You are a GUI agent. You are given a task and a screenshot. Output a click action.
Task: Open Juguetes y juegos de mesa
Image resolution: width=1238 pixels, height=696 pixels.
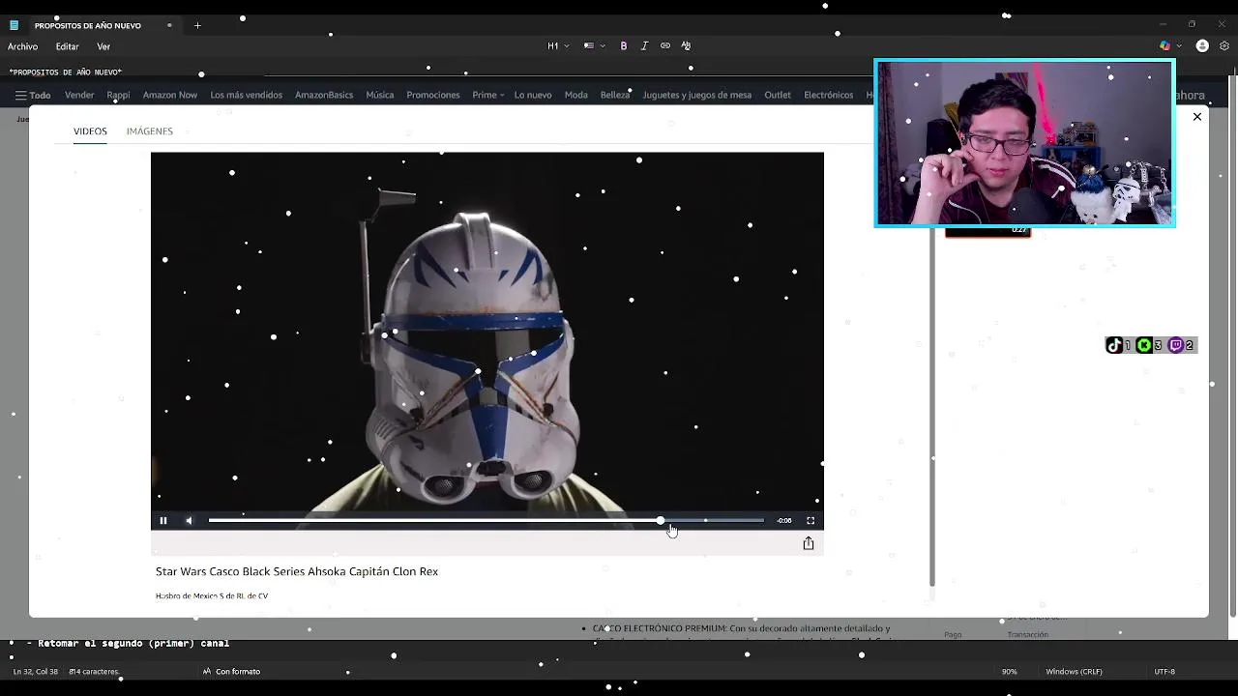pos(697,95)
